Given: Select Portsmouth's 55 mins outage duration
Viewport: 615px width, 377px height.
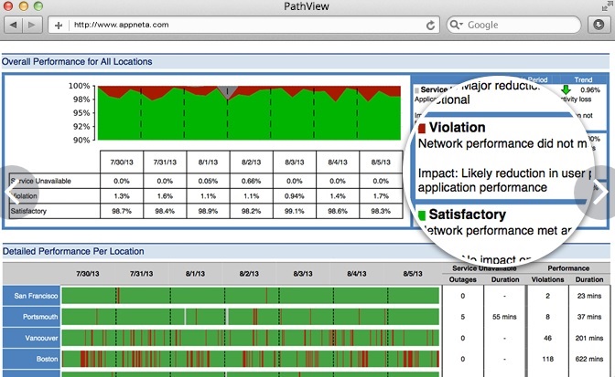Looking at the screenshot, I should click(x=504, y=317).
